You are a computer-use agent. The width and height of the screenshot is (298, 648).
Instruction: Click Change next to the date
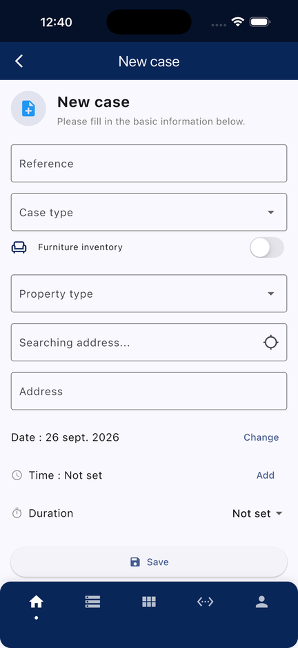[x=261, y=437]
